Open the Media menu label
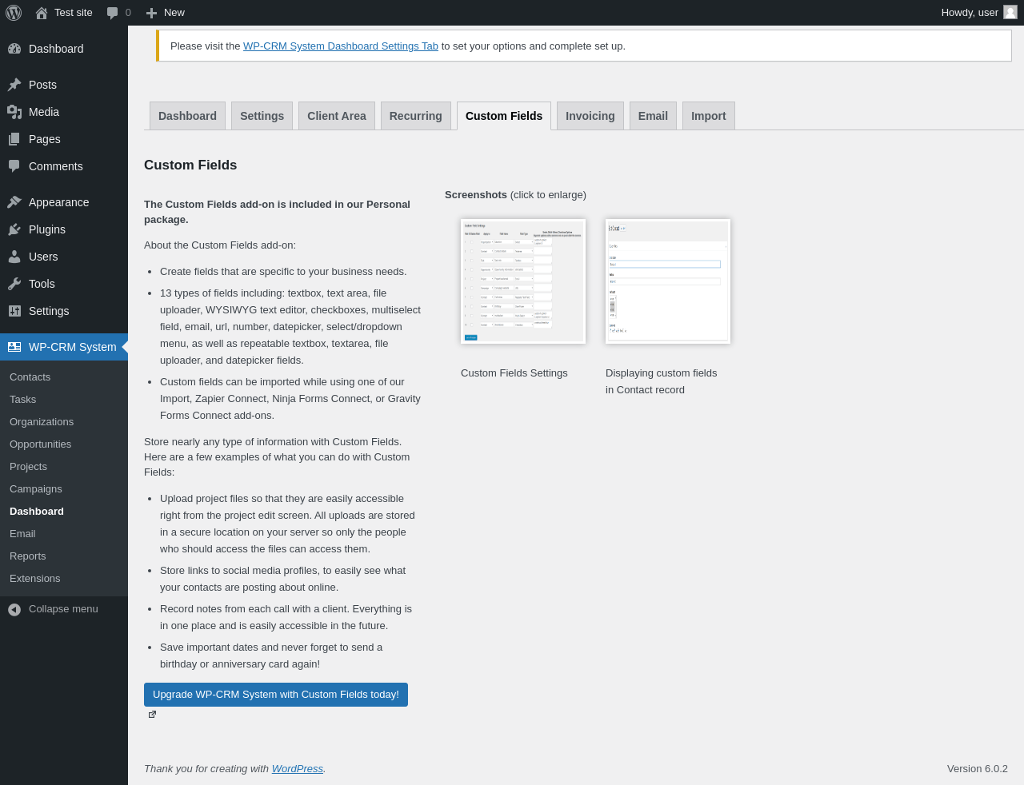Viewport: 1024px width, 785px height. tap(44, 112)
